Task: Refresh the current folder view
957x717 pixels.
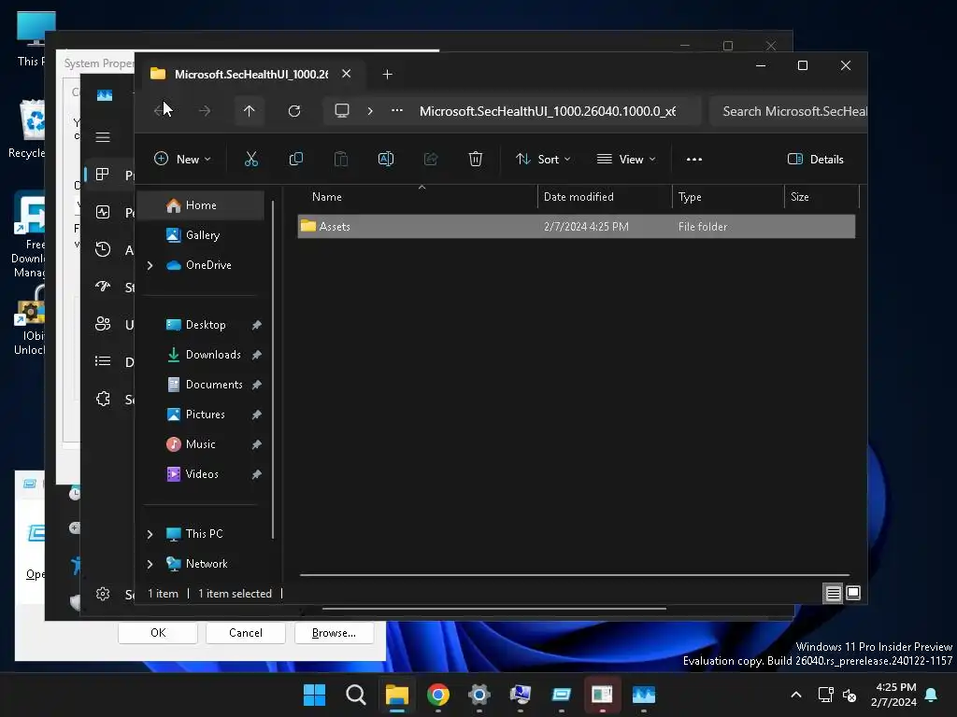Action: pyautogui.click(x=294, y=111)
